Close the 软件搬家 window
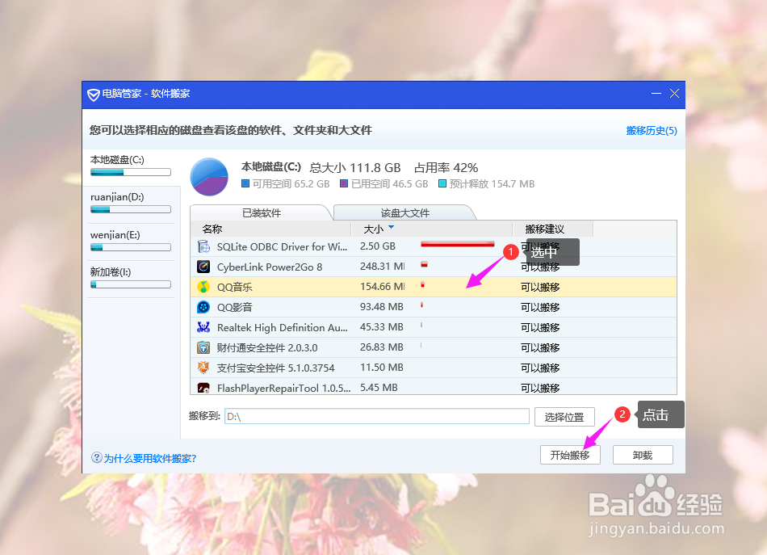767x555 pixels. pos(674,93)
